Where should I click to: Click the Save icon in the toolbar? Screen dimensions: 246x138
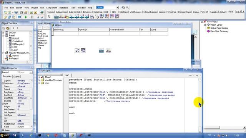tap(16, 12)
